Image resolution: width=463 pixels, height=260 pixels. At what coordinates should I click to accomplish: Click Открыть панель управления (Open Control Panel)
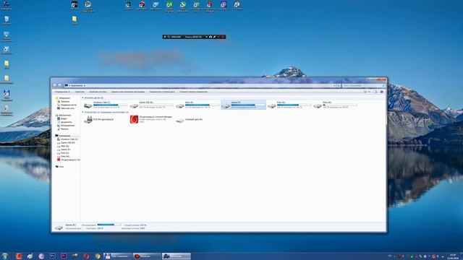pos(193,92)
